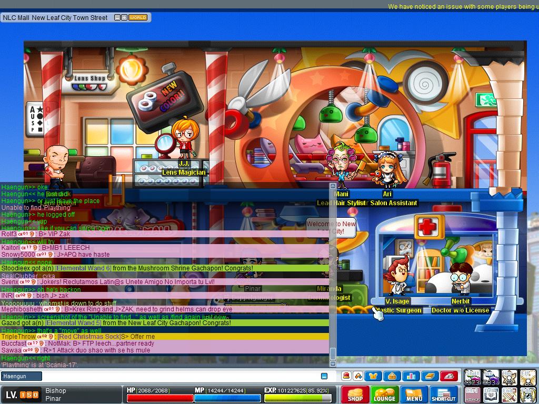Click the chat name Buccfast
The image size is (539, 404).
coord(14,344)
